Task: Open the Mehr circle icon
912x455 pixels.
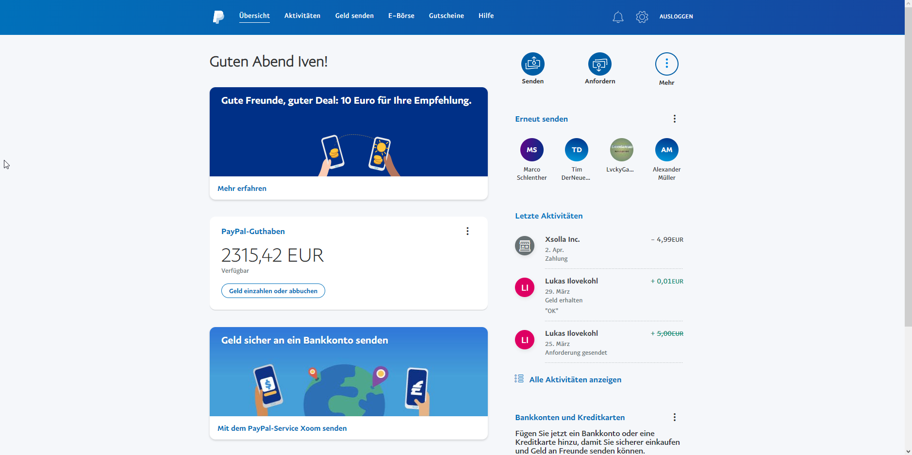Action: (666, 64)
